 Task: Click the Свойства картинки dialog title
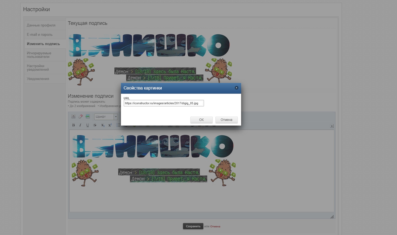click(x=143, y=88)
